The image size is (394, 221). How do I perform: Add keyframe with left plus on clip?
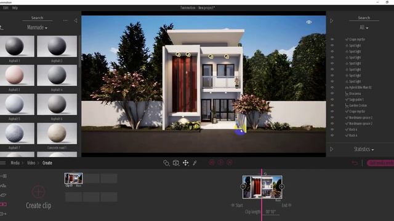tap(243, 187)
